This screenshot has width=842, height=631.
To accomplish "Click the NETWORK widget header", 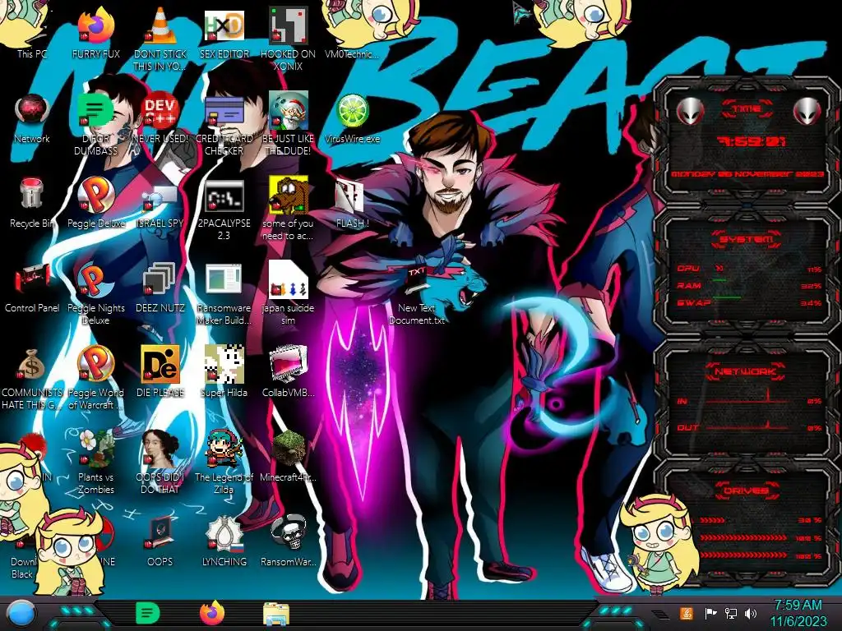I will 745,371.
